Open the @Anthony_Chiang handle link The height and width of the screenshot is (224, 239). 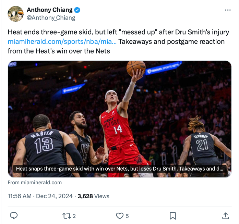pos(51,18)
